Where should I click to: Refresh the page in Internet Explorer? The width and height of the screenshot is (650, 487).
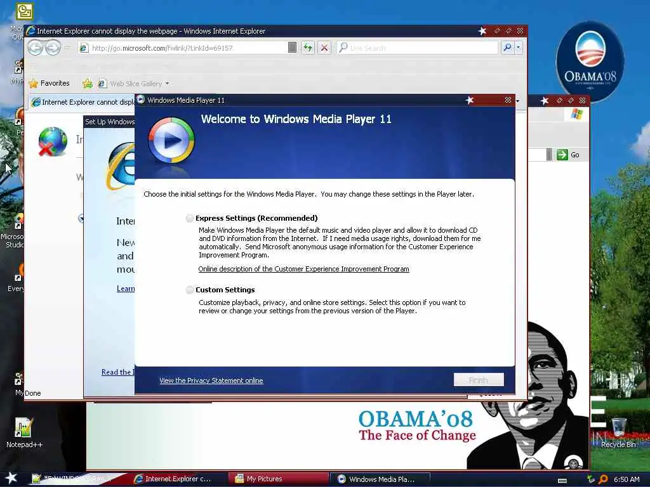tap(308, 48)
